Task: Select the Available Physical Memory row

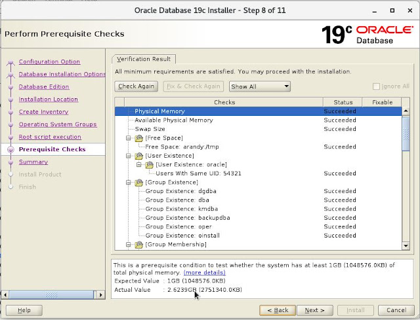Action: (x=258, y=120)
